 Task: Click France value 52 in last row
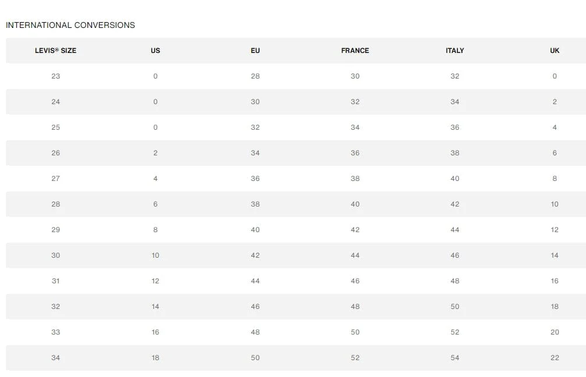pyautogui.click(x=355, y=358)
